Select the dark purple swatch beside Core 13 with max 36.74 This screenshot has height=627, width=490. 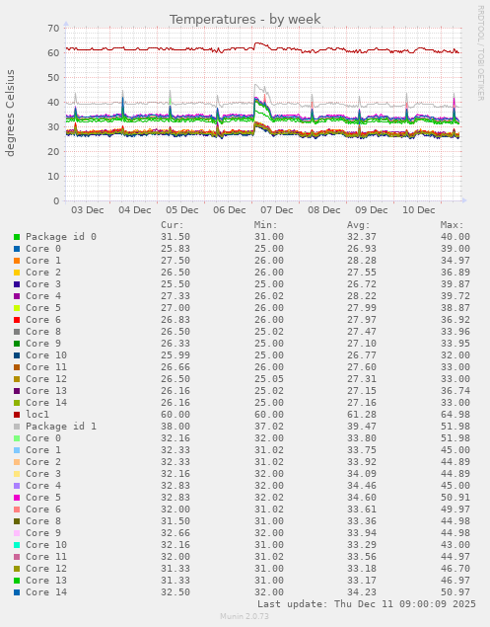(17, 391)
